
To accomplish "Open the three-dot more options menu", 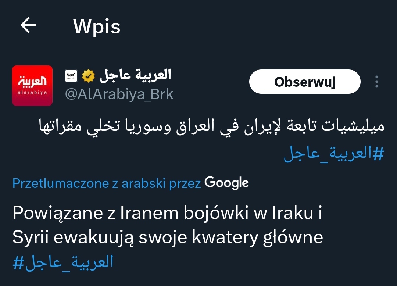I will tap(377, 82).
